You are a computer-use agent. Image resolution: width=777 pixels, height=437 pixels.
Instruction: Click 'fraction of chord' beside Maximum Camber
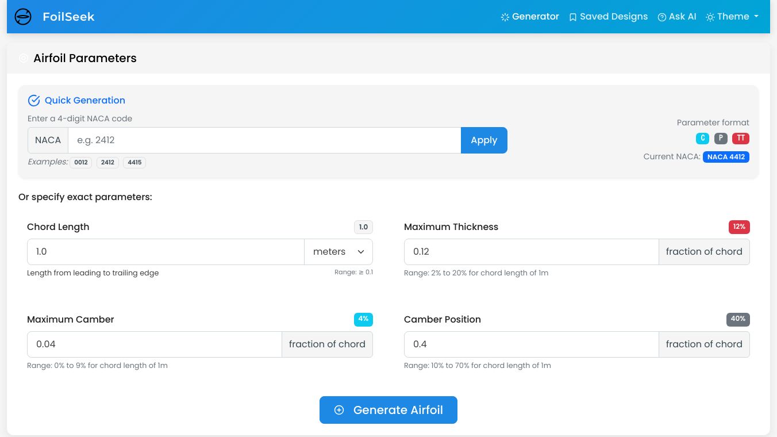[327, 344]
